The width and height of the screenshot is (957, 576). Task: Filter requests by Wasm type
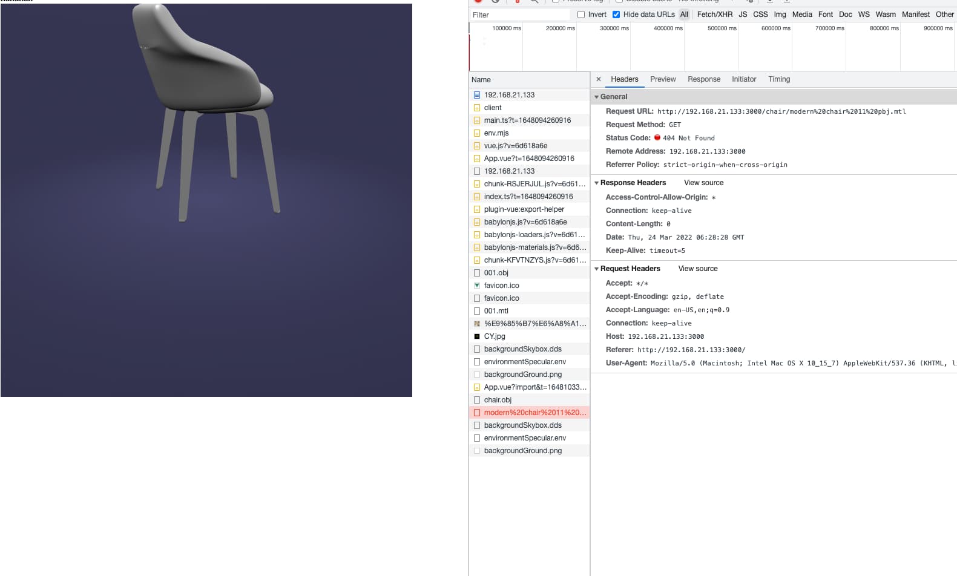point(886,15)
